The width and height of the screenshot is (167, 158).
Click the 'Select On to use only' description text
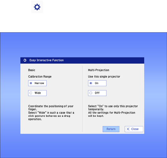click(113, 111)
